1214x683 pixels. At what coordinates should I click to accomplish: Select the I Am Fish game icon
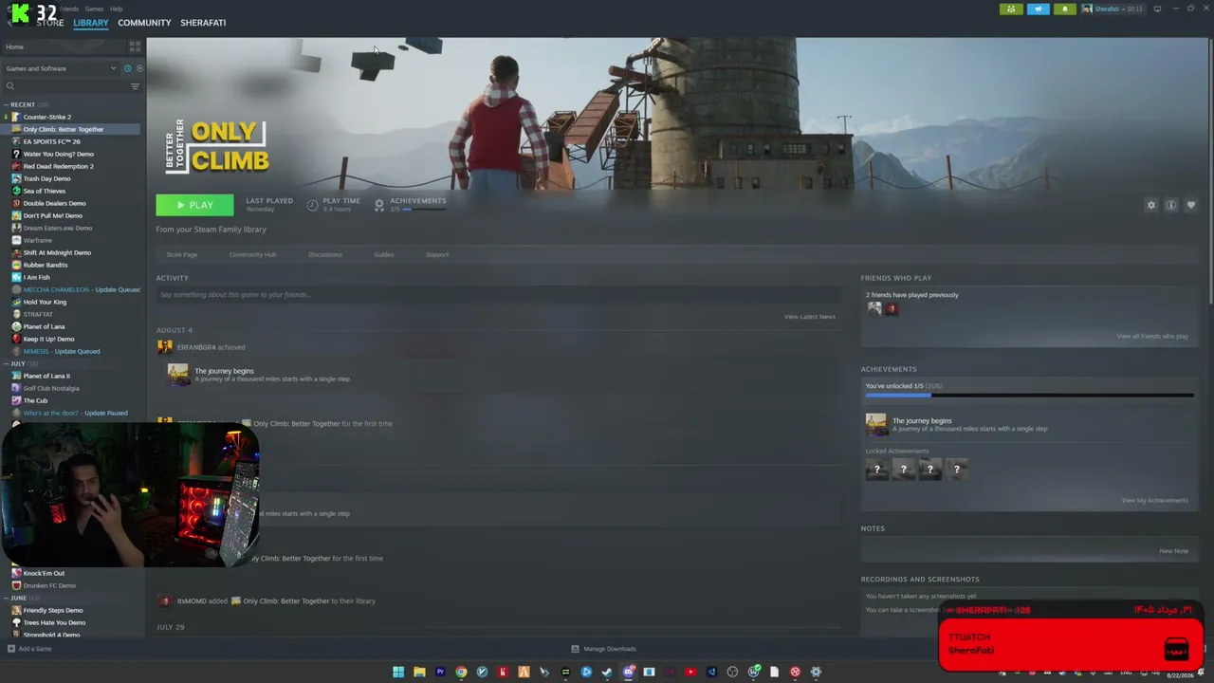coord(16,277)
